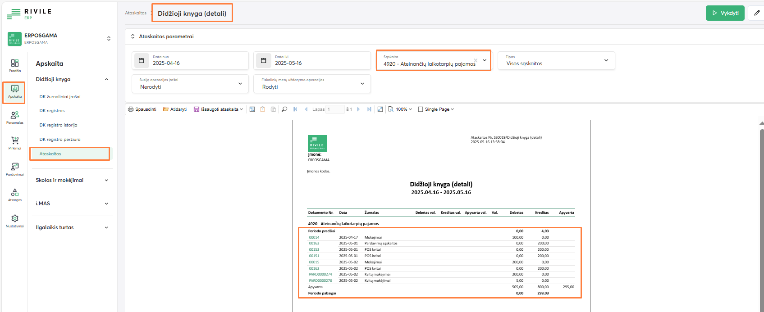Open the Personalas module icon

(15, 117)
